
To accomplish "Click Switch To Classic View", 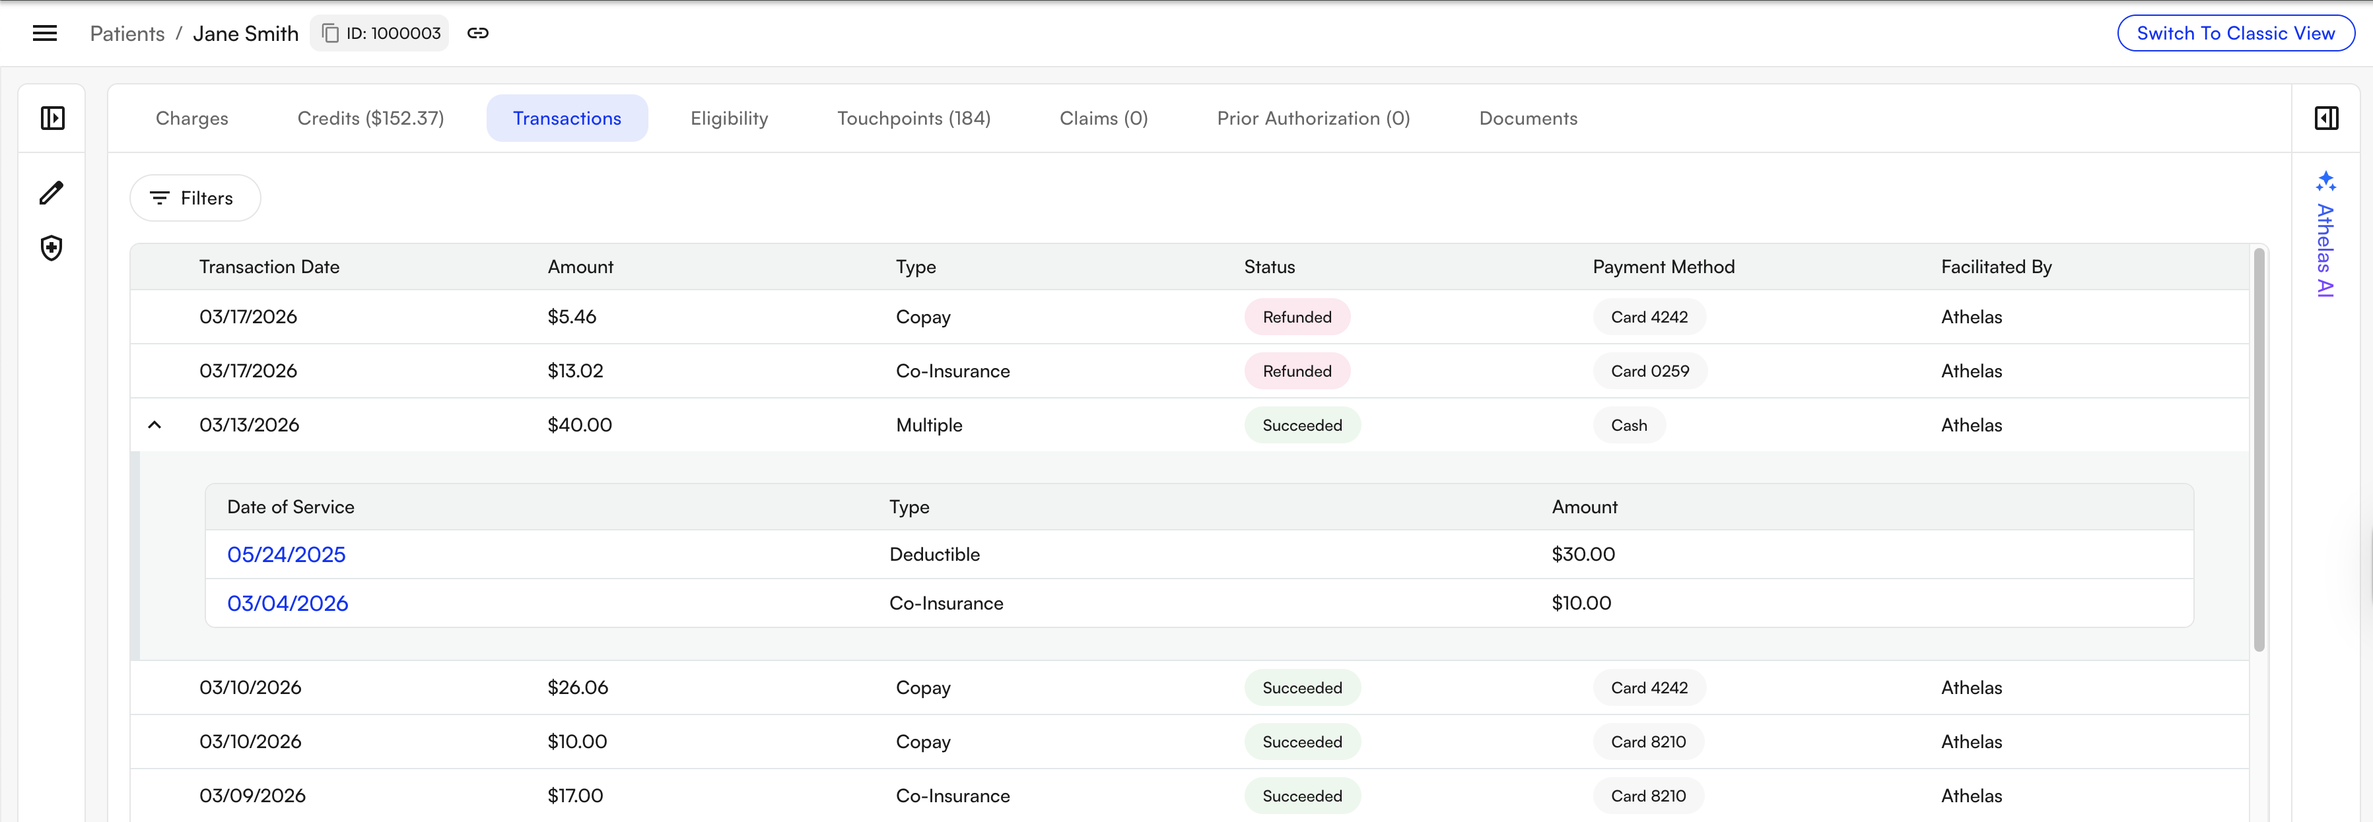I will tap(2236, 32).
